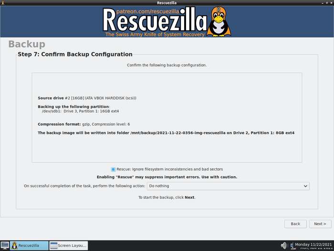The image size is (334, 251).
Task: Click the 'Confirm the following backup configuration' text
Action: tap(167, 65)
